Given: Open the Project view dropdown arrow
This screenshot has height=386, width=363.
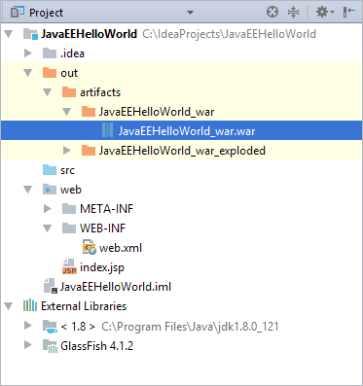Looking at the screenshot, I should (190, 13).
